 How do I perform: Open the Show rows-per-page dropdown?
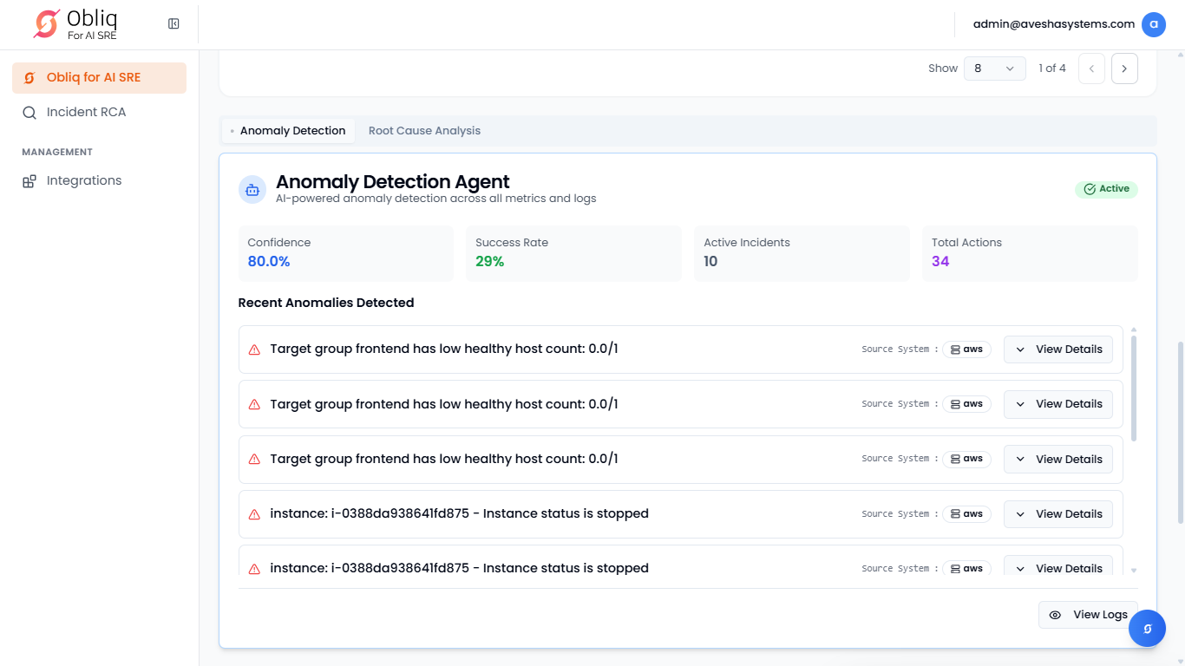(x=994, y=69)
